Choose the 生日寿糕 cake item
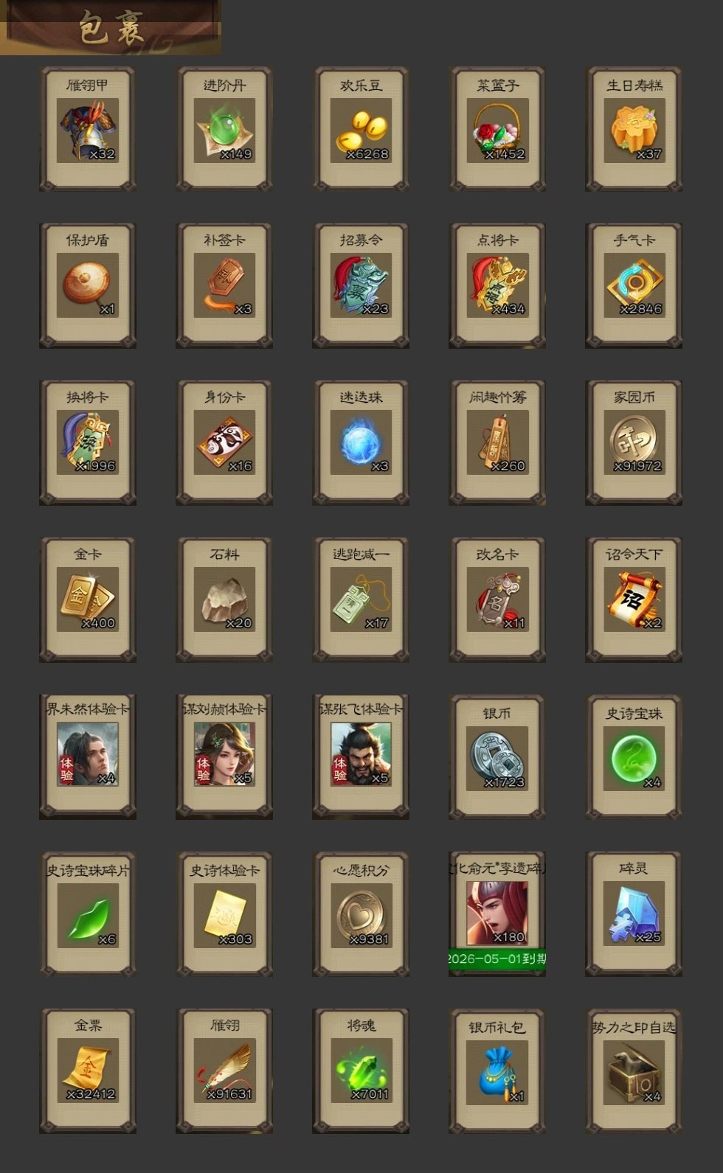 [x=634, y=130]
